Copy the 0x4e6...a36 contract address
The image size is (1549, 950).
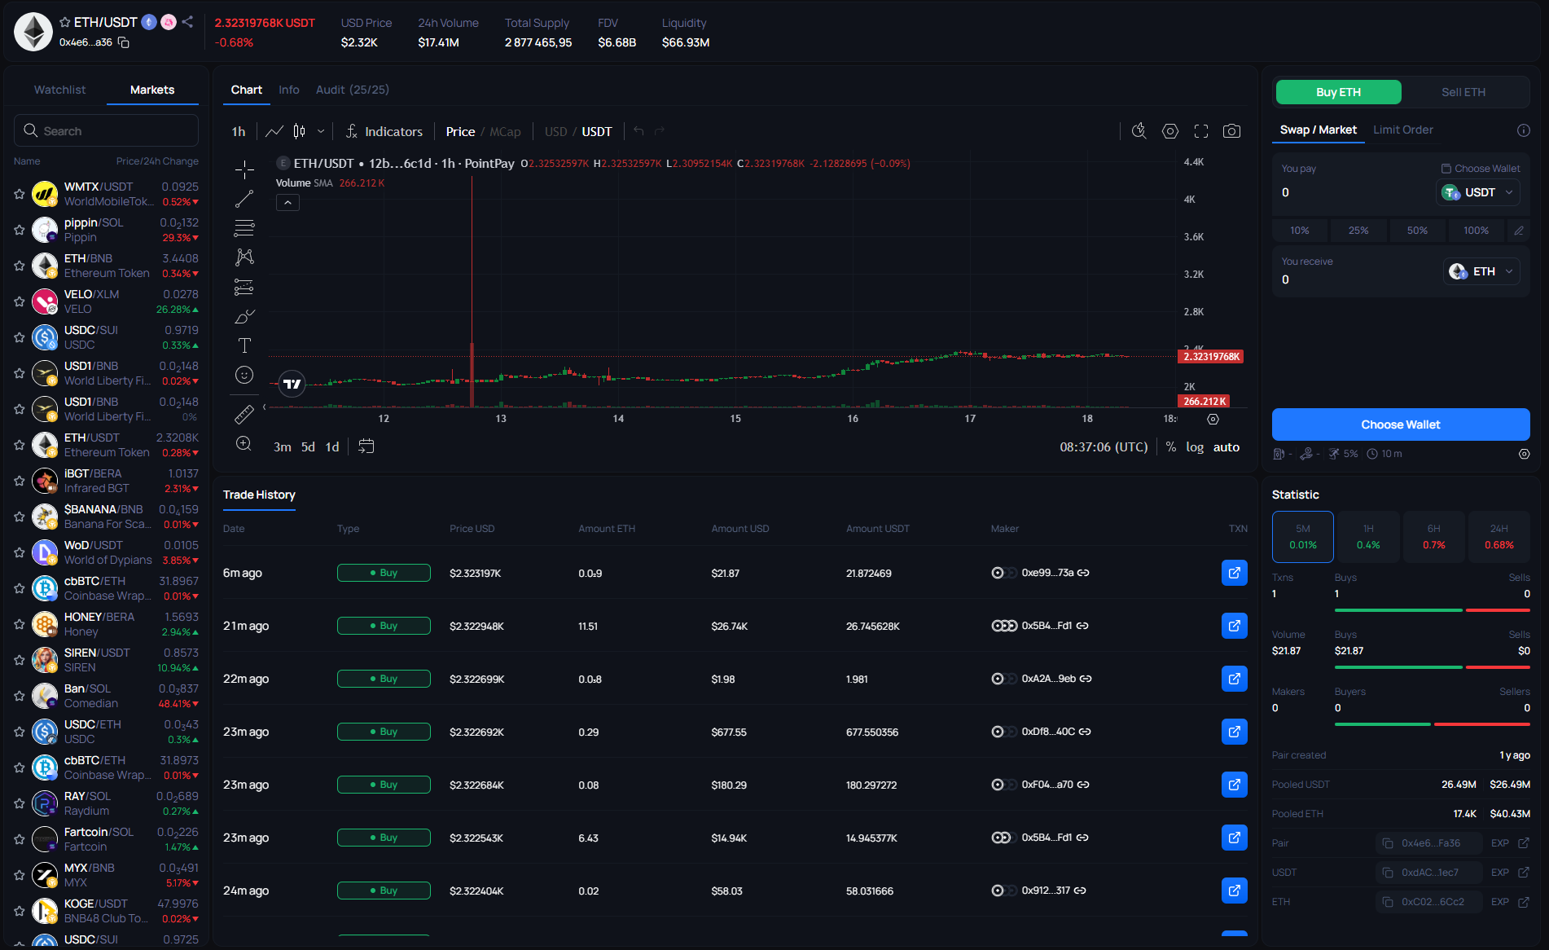[x=124, y=42]
